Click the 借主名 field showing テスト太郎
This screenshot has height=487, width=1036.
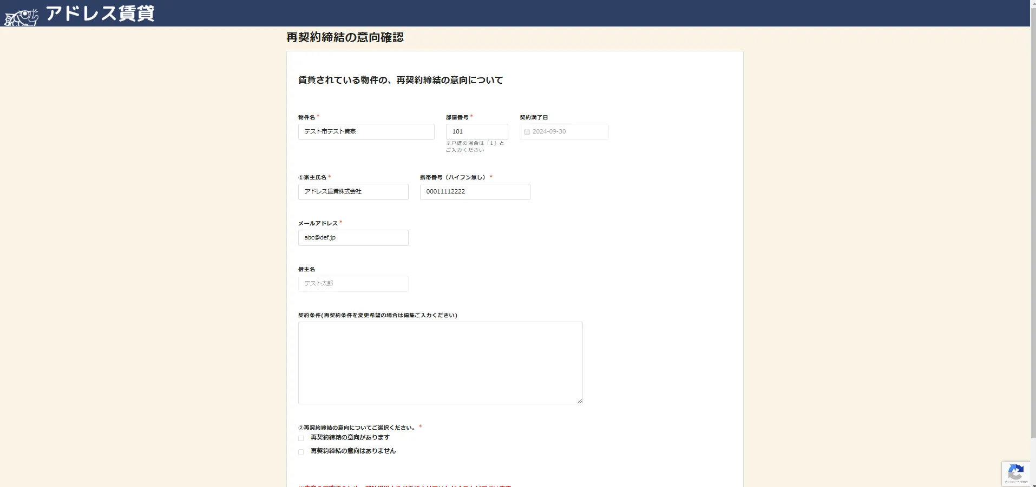click(353, 284)
